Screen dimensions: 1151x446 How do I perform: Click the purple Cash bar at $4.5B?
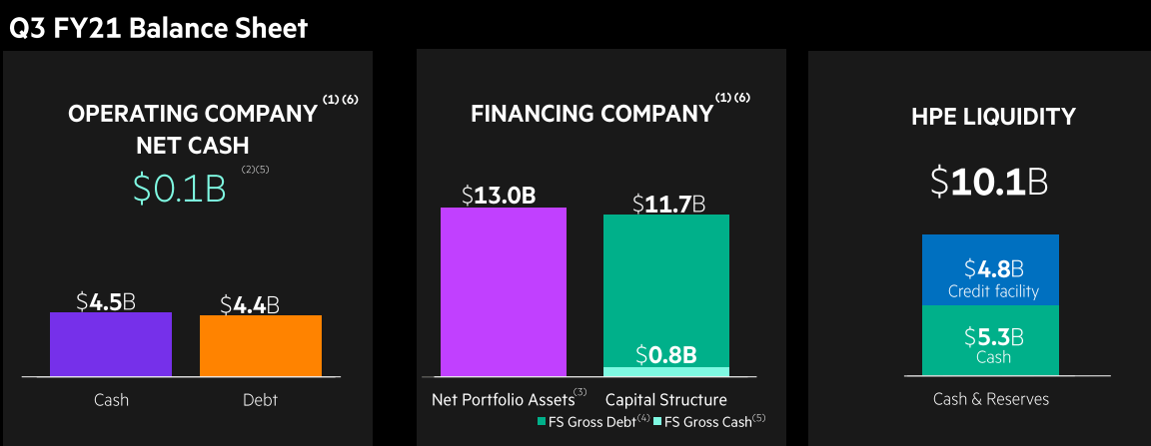coord(111,344)
